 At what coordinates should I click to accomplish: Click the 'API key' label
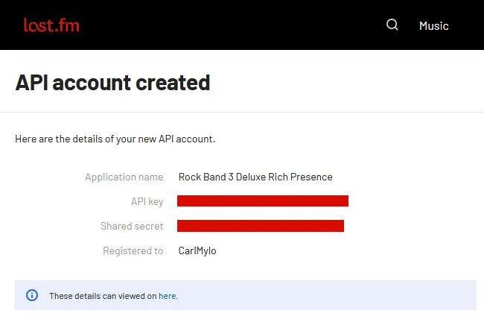(147, 201)
